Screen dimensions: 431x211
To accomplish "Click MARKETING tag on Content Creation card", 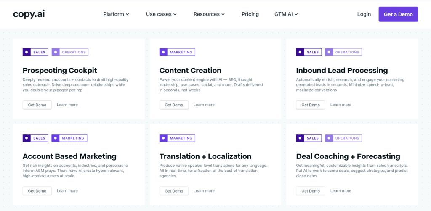I will coord(177,53).
